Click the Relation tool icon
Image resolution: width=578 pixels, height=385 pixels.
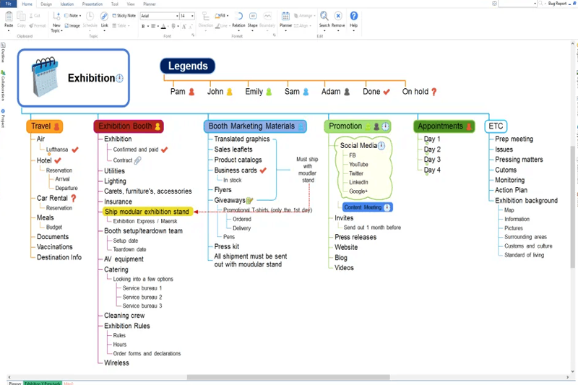pyautogui.click(x=238, y=17)
